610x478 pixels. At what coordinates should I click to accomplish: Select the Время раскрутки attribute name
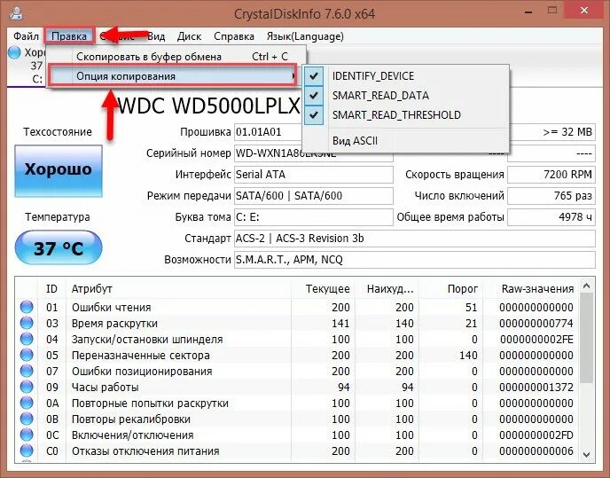pyautogui.click(x=114, y=324)
